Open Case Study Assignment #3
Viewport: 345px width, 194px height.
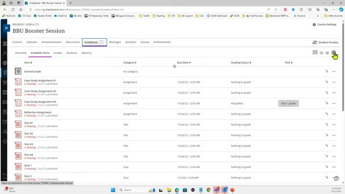tap(40, 102)
